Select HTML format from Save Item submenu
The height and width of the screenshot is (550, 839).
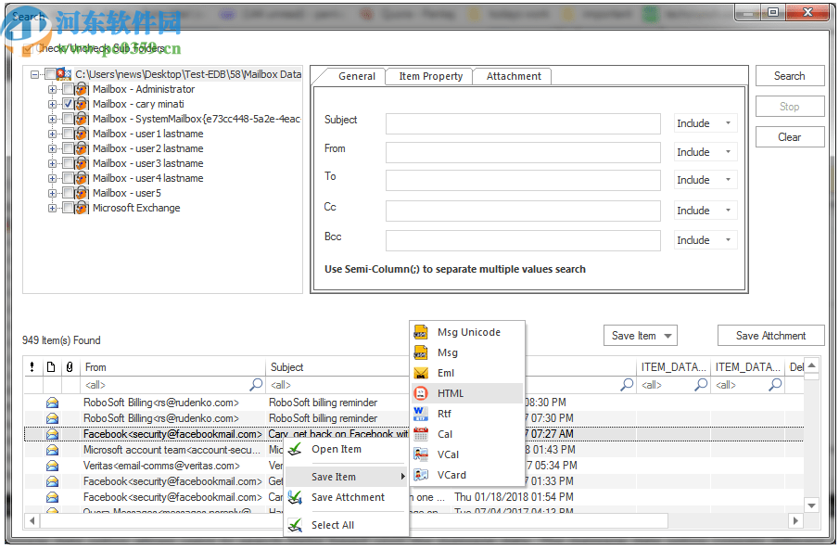pyautogui.click(x=452, y=393)
